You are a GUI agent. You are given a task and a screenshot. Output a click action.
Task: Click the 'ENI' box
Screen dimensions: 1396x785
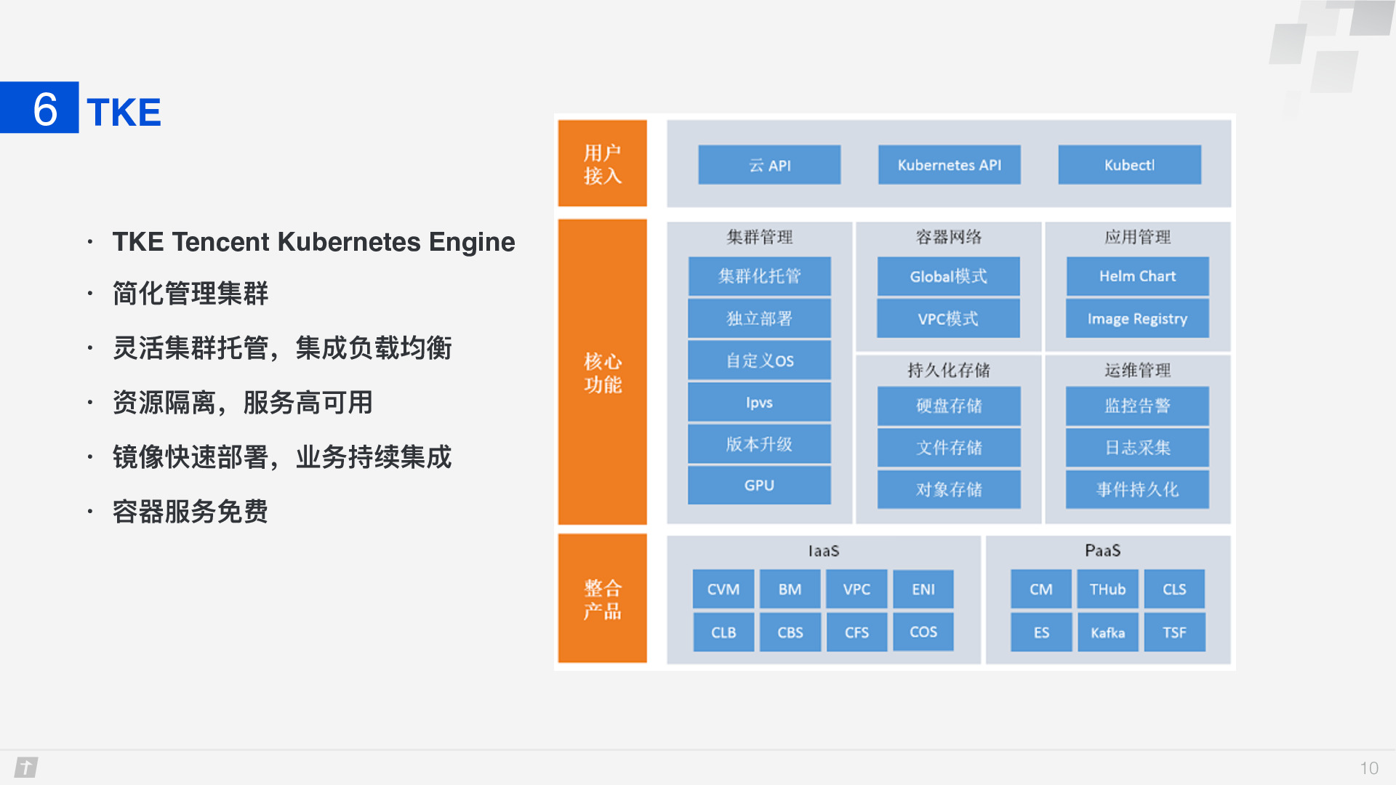923,589
